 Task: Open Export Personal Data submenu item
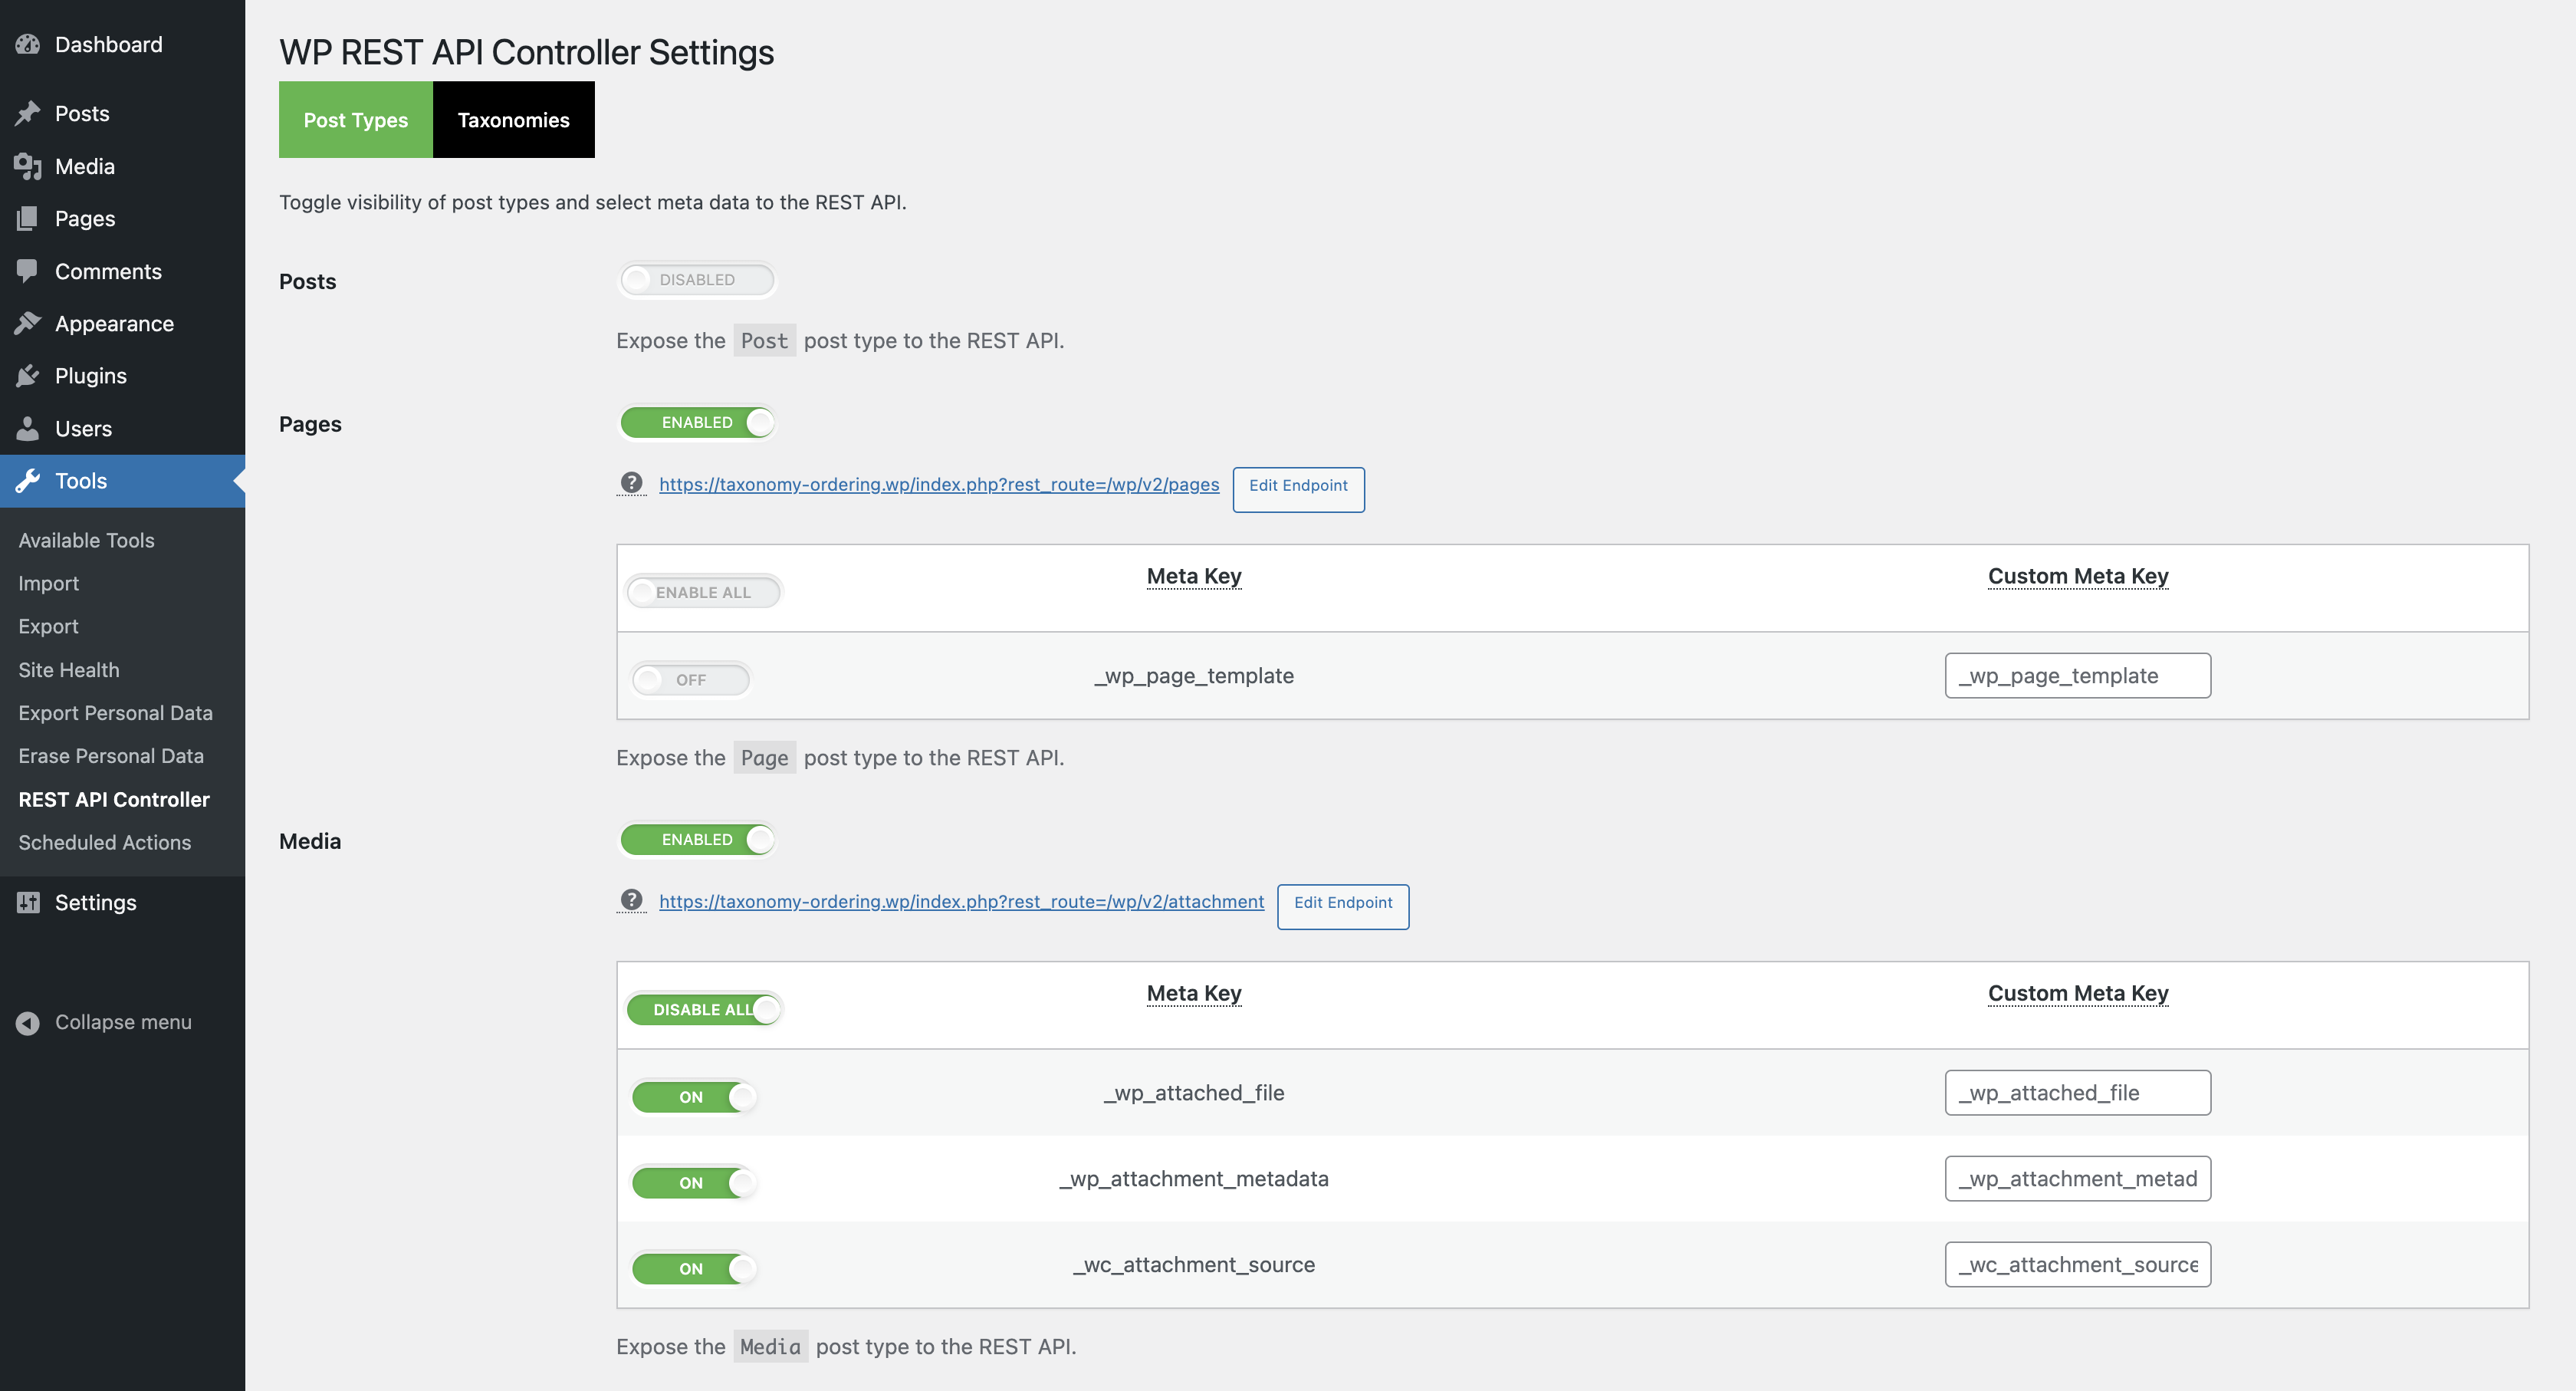tap(115, 713)
